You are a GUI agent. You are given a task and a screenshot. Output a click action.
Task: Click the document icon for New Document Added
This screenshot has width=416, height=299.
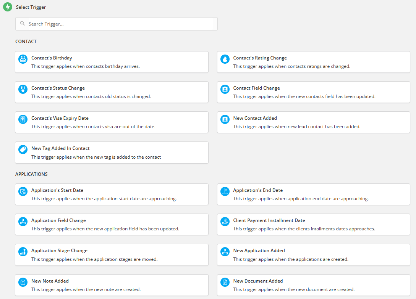pos(225,282)
